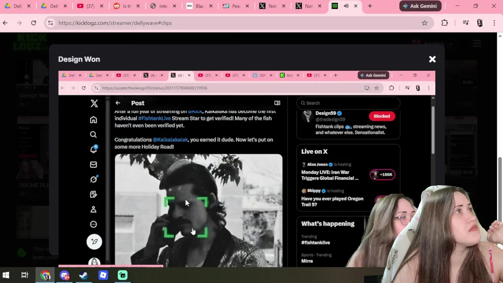503x283 pixels.
Task: Open X Profile person icon in clip
Action: coord(94,209)
